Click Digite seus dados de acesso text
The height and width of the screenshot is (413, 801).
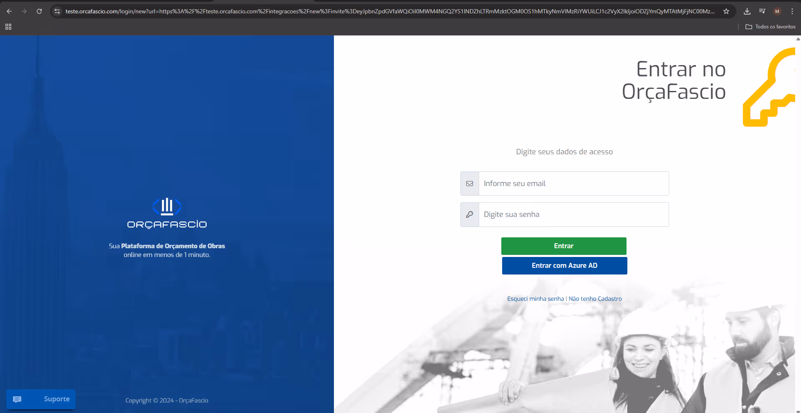[x=564, y=152]
